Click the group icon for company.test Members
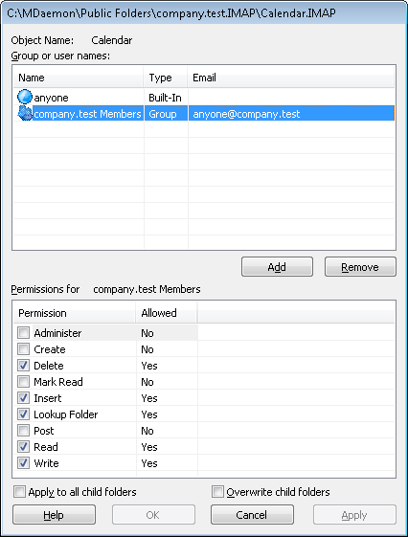The image size is (408, 537). tap(24, 113)
